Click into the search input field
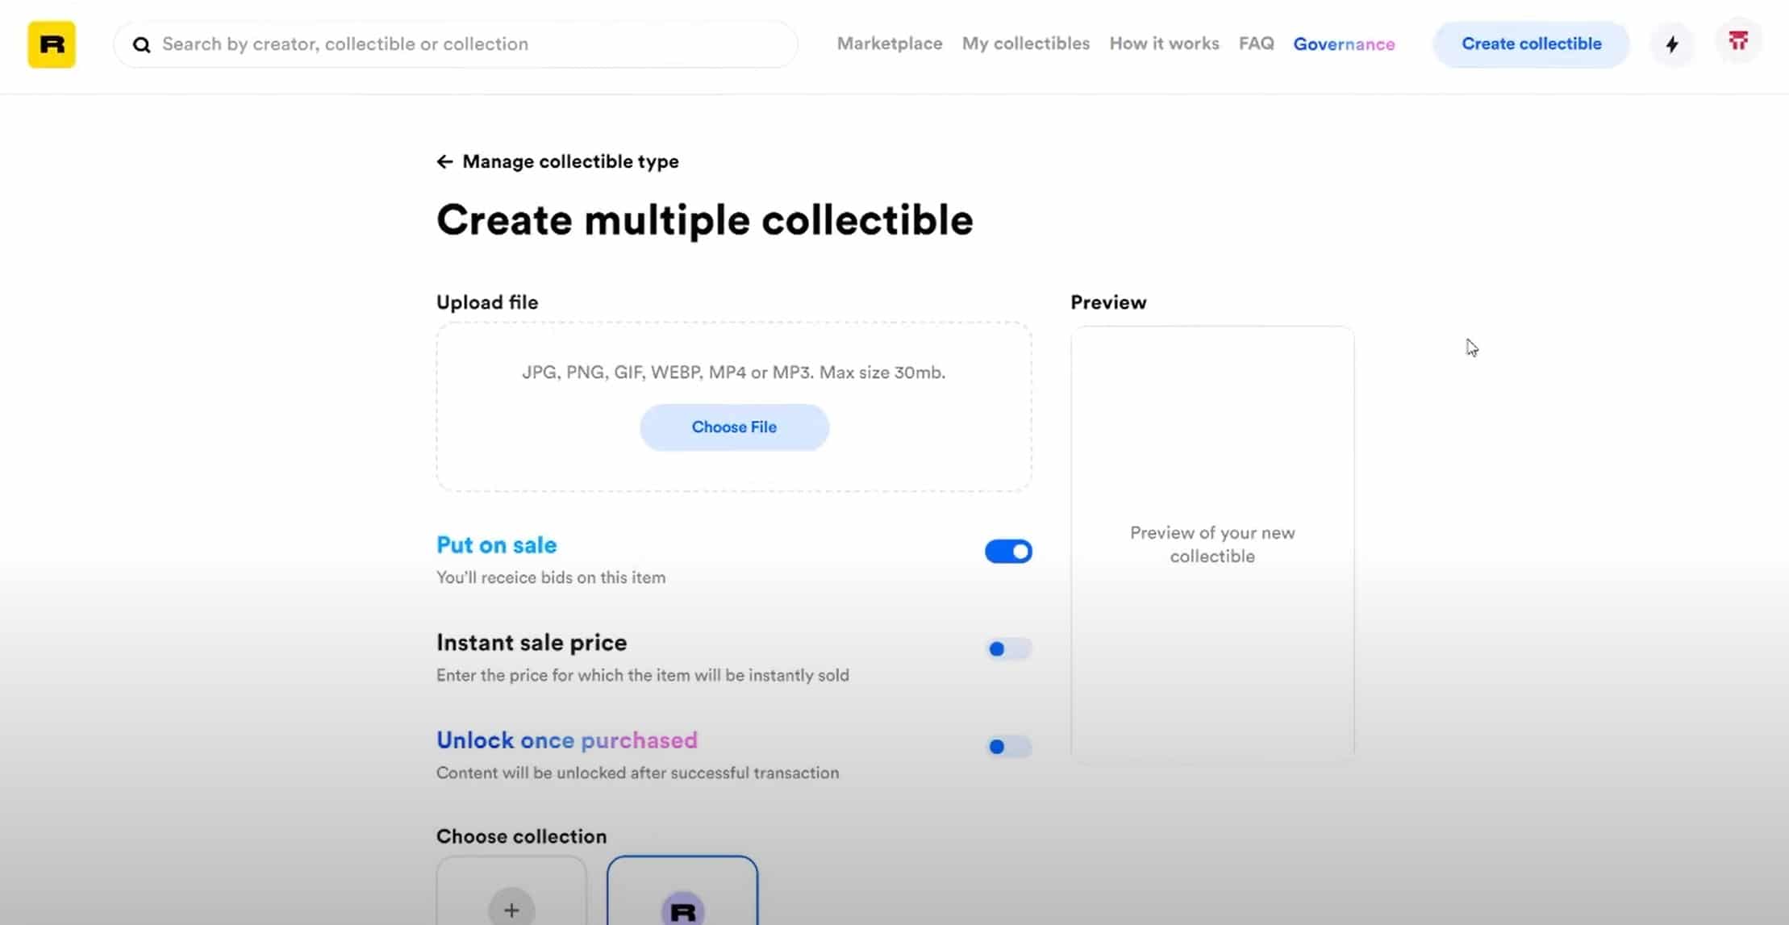Screen dimensions: 1789x925 468,44
